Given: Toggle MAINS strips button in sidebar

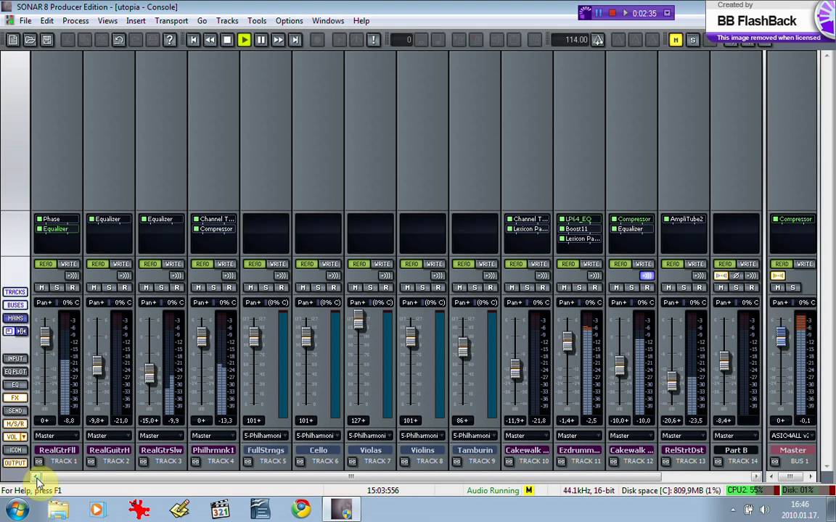Looking at the screenshot, I should coord(15,318).
